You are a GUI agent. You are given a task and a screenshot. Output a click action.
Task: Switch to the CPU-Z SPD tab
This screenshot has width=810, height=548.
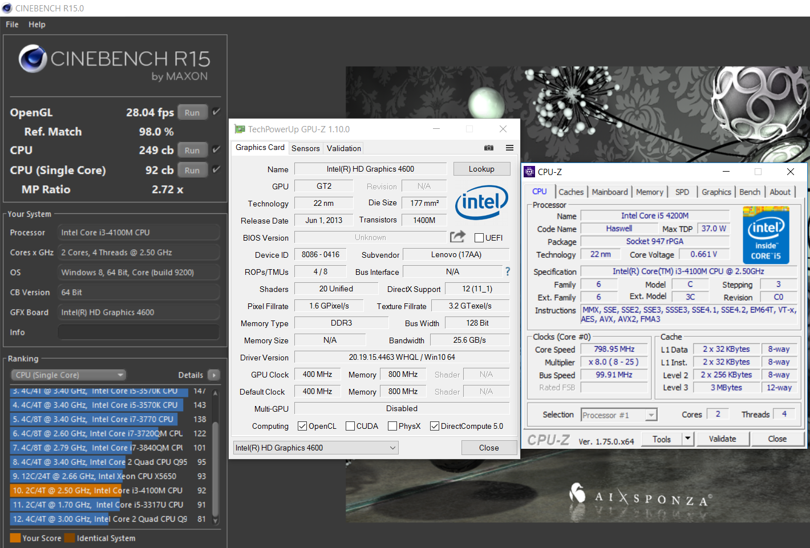point(682,192)
